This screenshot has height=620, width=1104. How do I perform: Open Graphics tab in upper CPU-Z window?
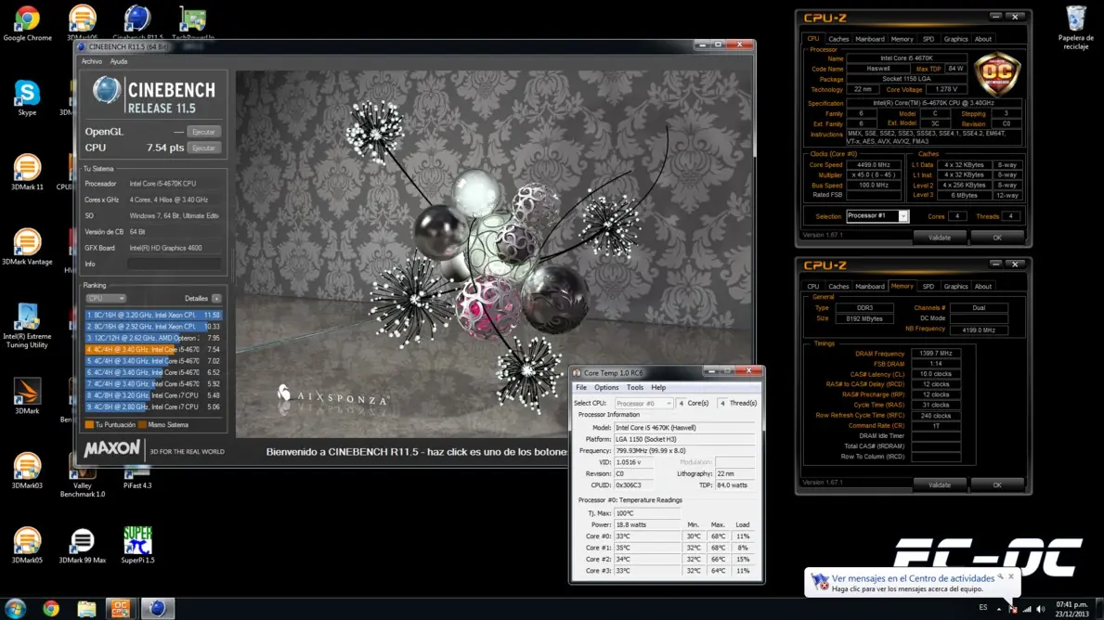tap(955, 39)
